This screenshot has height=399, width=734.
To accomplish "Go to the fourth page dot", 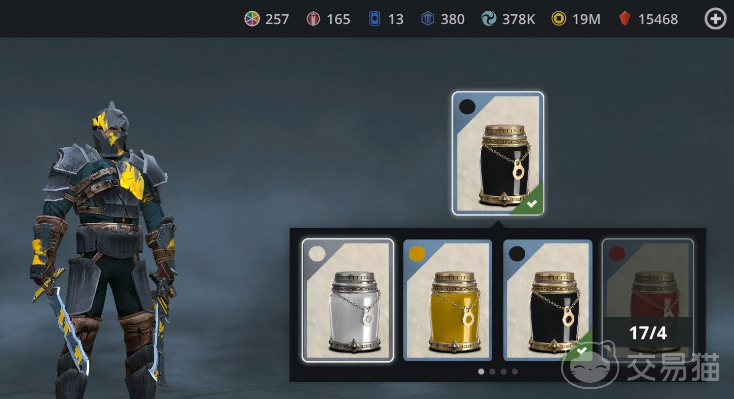I will 515,372.
